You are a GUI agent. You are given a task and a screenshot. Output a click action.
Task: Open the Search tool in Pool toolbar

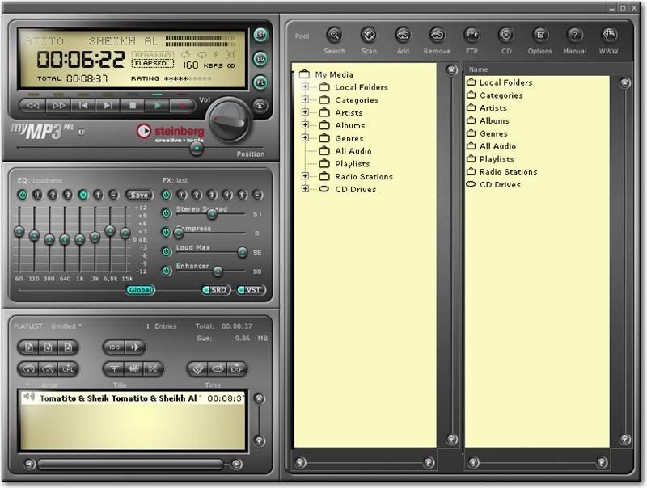[334, 36]
